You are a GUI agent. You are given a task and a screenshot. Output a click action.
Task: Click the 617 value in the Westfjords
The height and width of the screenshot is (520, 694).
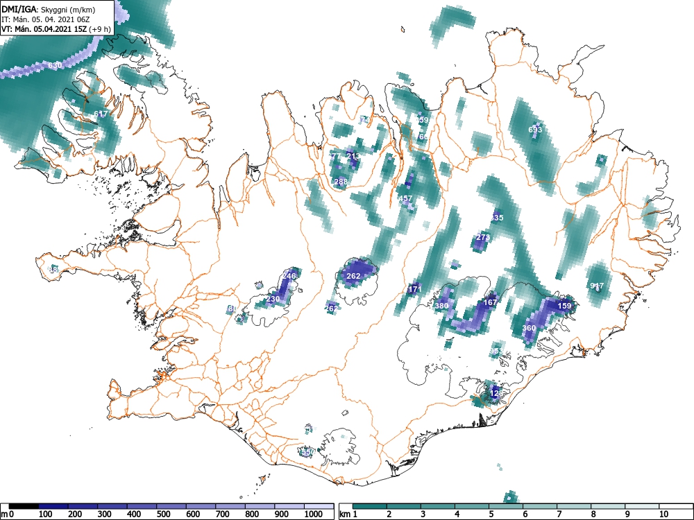[x=101, y=114]
